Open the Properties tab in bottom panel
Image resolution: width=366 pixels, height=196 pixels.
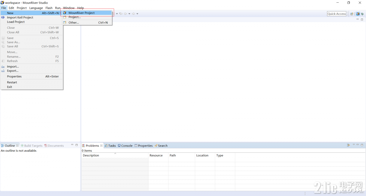click(143, 146)
